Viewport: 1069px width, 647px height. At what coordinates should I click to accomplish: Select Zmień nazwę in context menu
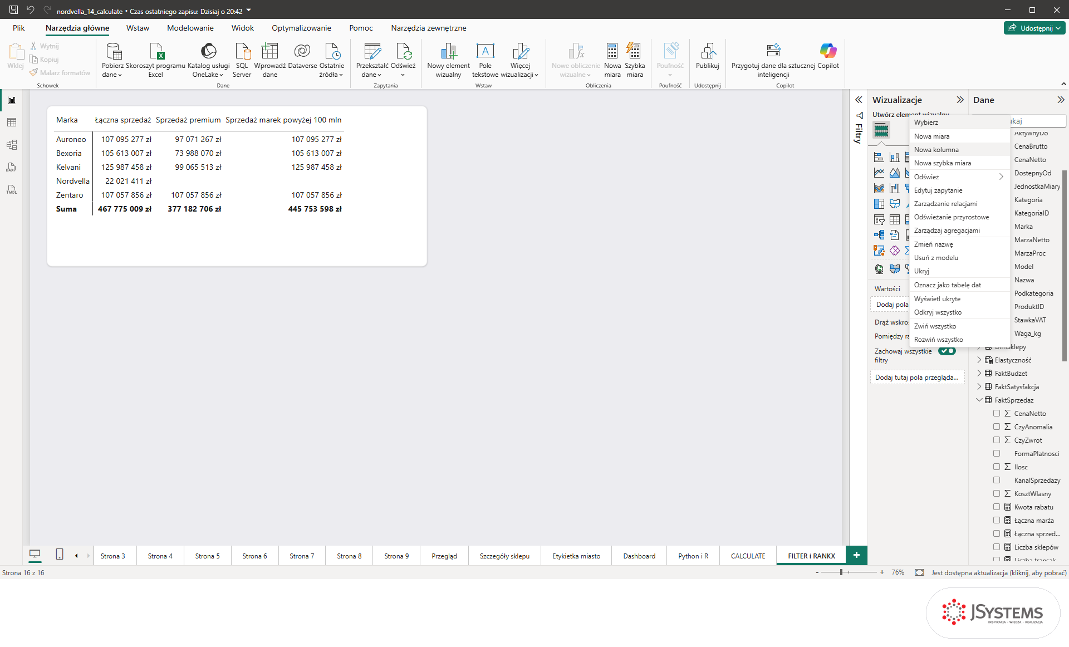960,244
